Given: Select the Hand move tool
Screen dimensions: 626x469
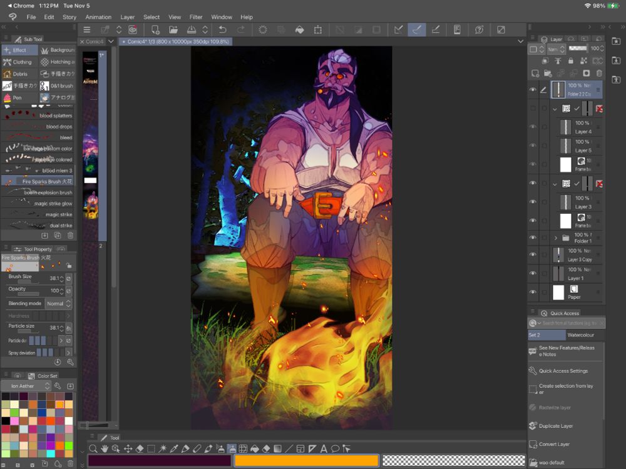Looking at the screenshot, I should pos(105,448).
